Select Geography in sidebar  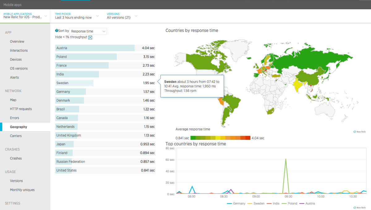(19, 127)
